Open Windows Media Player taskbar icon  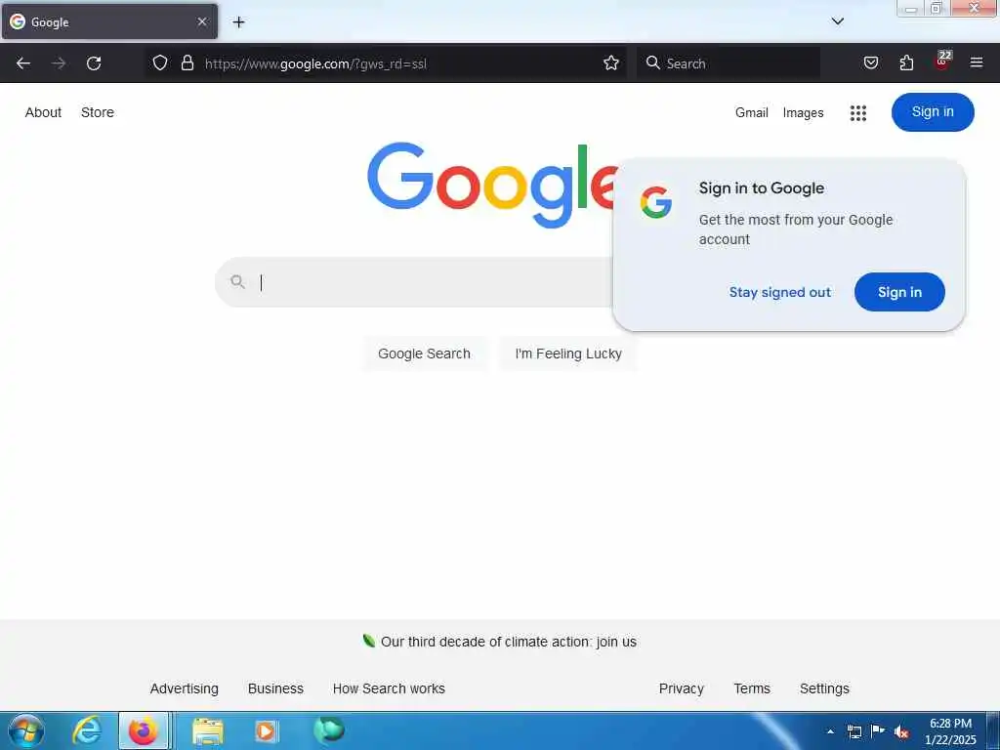(x=266, y=730)
